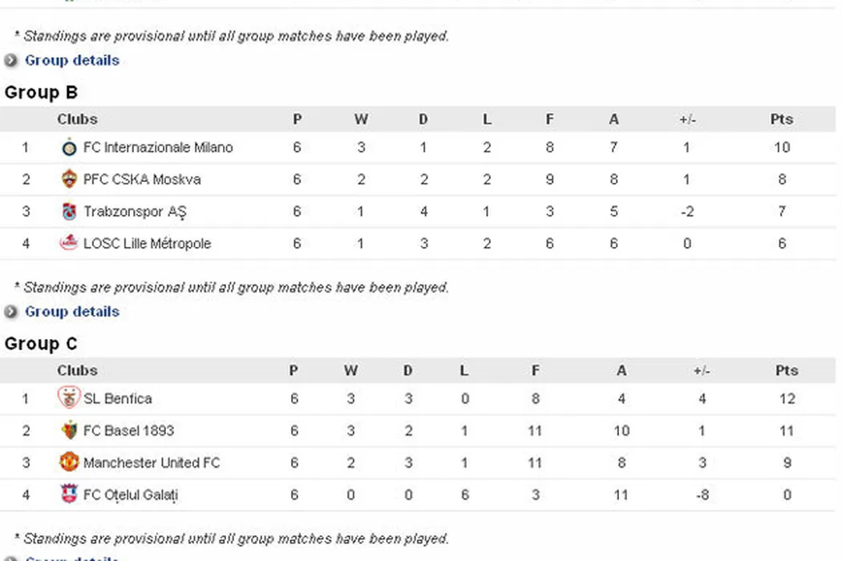The height and width of the screenshot is (561, 842).
Task: Open PFC CSKA Moskva club link
Action: pos(142,180)
